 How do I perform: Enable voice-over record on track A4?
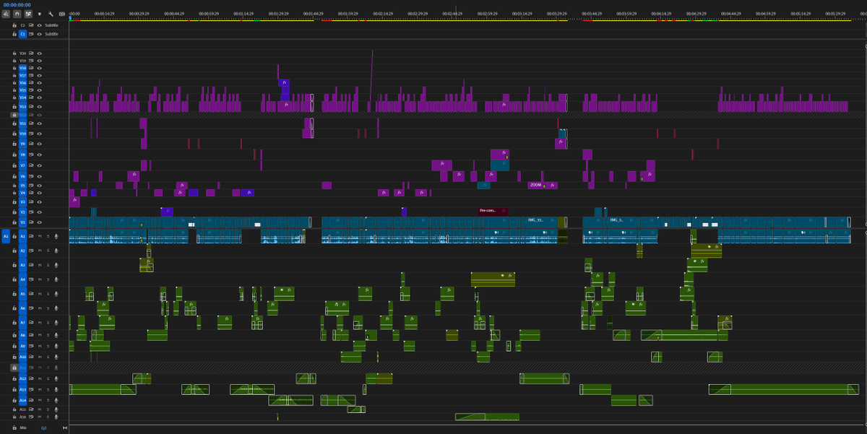pyautogui.click(x=56, y=279)
